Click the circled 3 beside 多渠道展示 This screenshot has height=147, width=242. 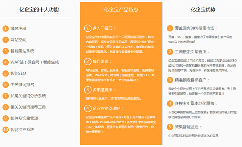click(x=88, y=90)
